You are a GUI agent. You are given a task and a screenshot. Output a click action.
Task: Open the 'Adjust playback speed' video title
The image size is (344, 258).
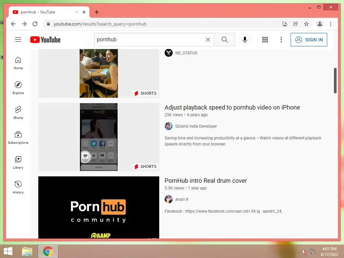(x=232, y=107)
